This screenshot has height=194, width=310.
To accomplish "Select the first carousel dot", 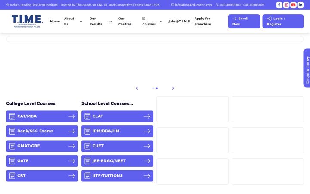I will tap(153, 88).
